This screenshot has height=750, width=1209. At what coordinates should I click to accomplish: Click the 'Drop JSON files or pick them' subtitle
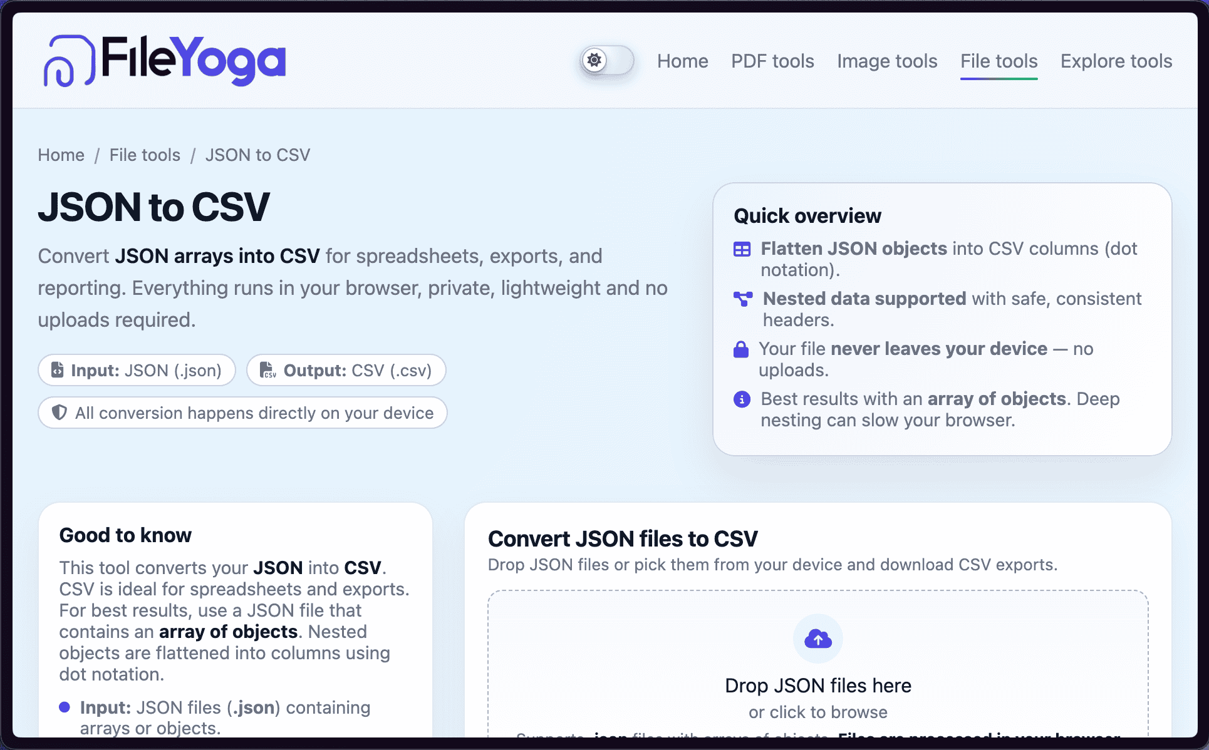point(772,565)
